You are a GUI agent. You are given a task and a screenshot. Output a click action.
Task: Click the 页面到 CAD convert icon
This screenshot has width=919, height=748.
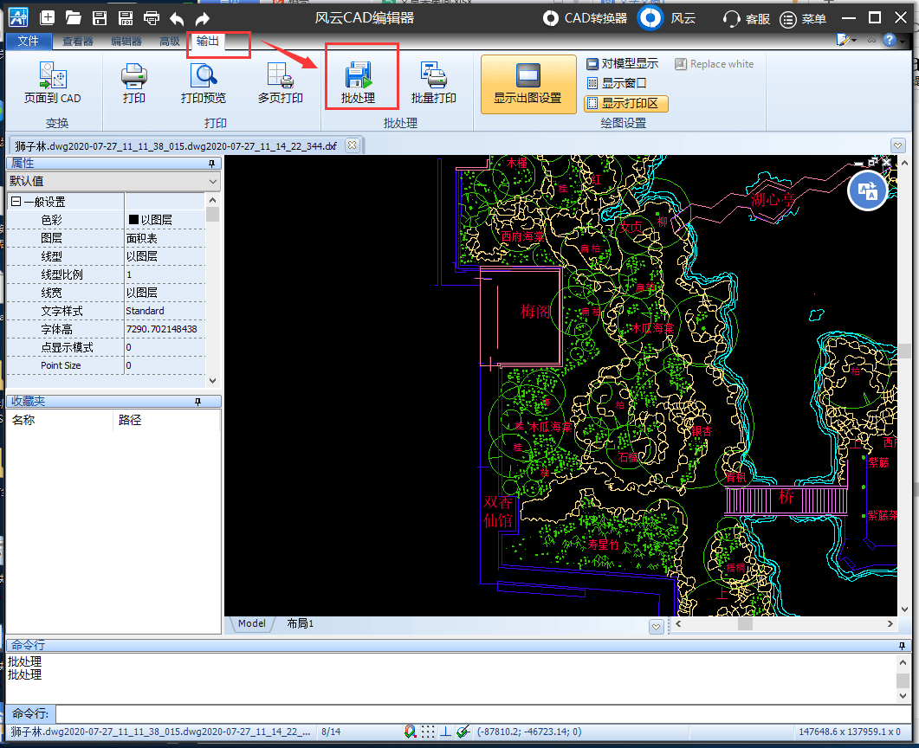(x=52, y=76)
